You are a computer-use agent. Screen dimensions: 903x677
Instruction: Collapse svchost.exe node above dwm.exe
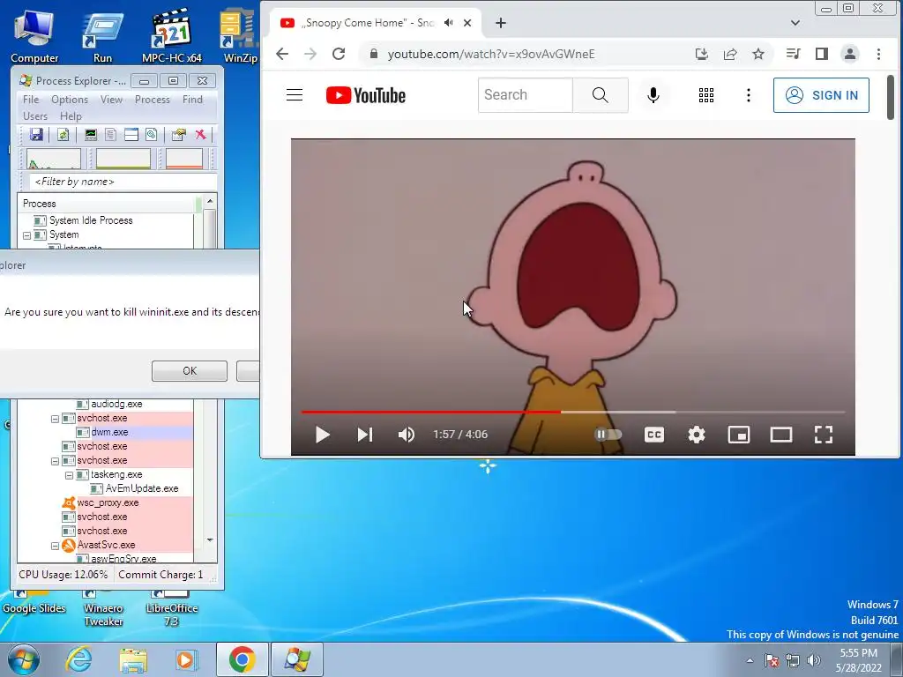[x=56, y=419]
